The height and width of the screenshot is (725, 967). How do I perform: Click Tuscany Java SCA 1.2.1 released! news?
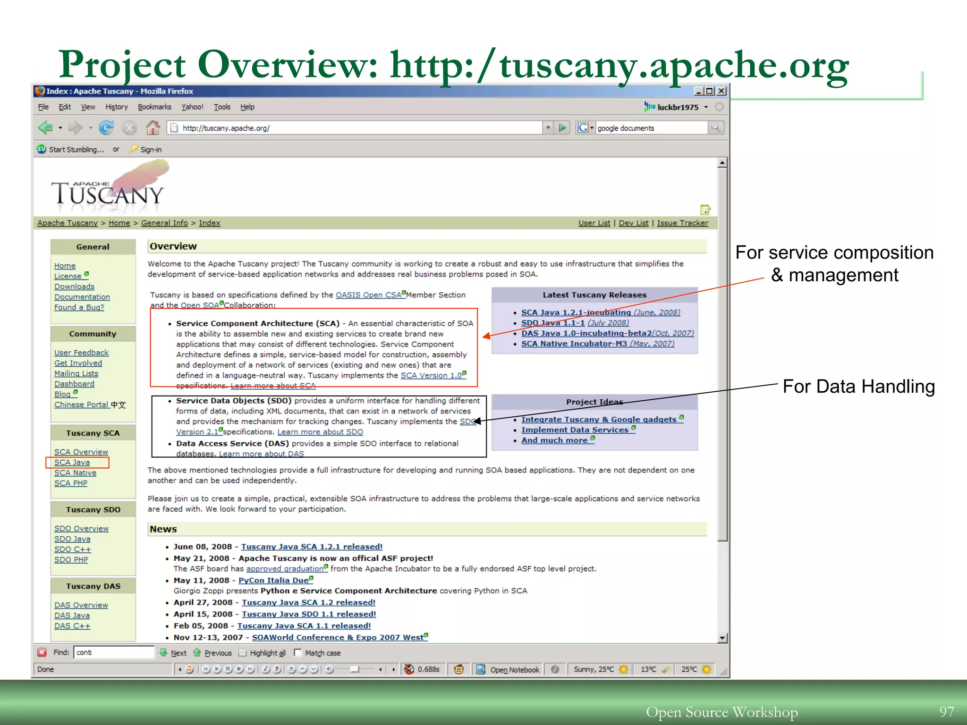[x=312, y=547]
